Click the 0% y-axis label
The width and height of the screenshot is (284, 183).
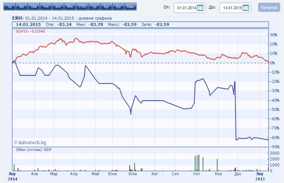(273, 63)
